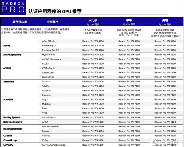Select the high-end GPU for Scratch
The image size is (184, 147).
point(165,82)
